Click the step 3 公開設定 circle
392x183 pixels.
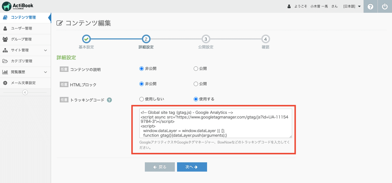tap(205, 39)
